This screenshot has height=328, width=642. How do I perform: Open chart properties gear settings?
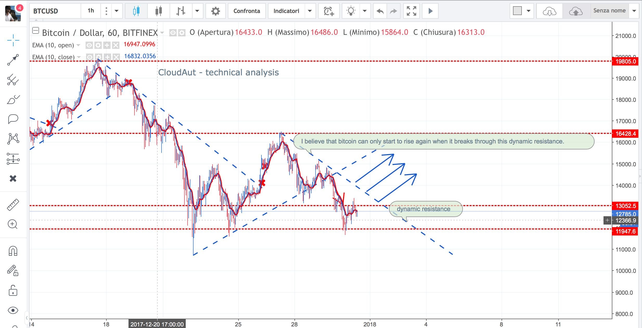point(215,11)
